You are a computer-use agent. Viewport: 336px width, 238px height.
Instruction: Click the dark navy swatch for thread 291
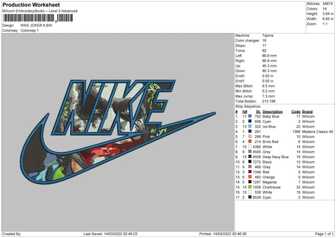(250, 131)
